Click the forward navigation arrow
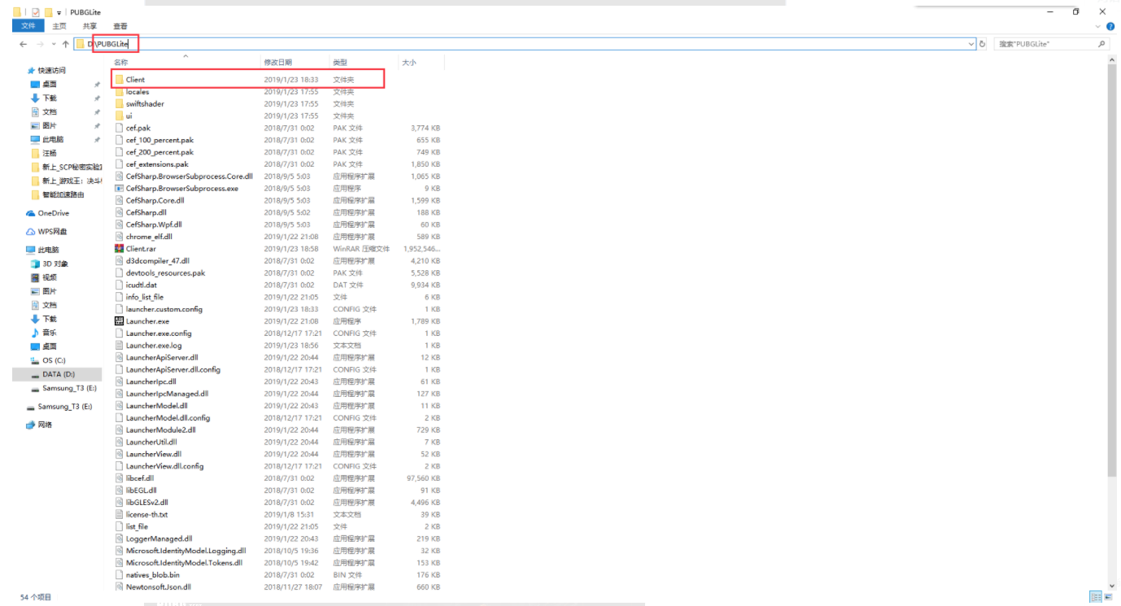This screenshot has width=1121, height=606. [x=40, y=44]
